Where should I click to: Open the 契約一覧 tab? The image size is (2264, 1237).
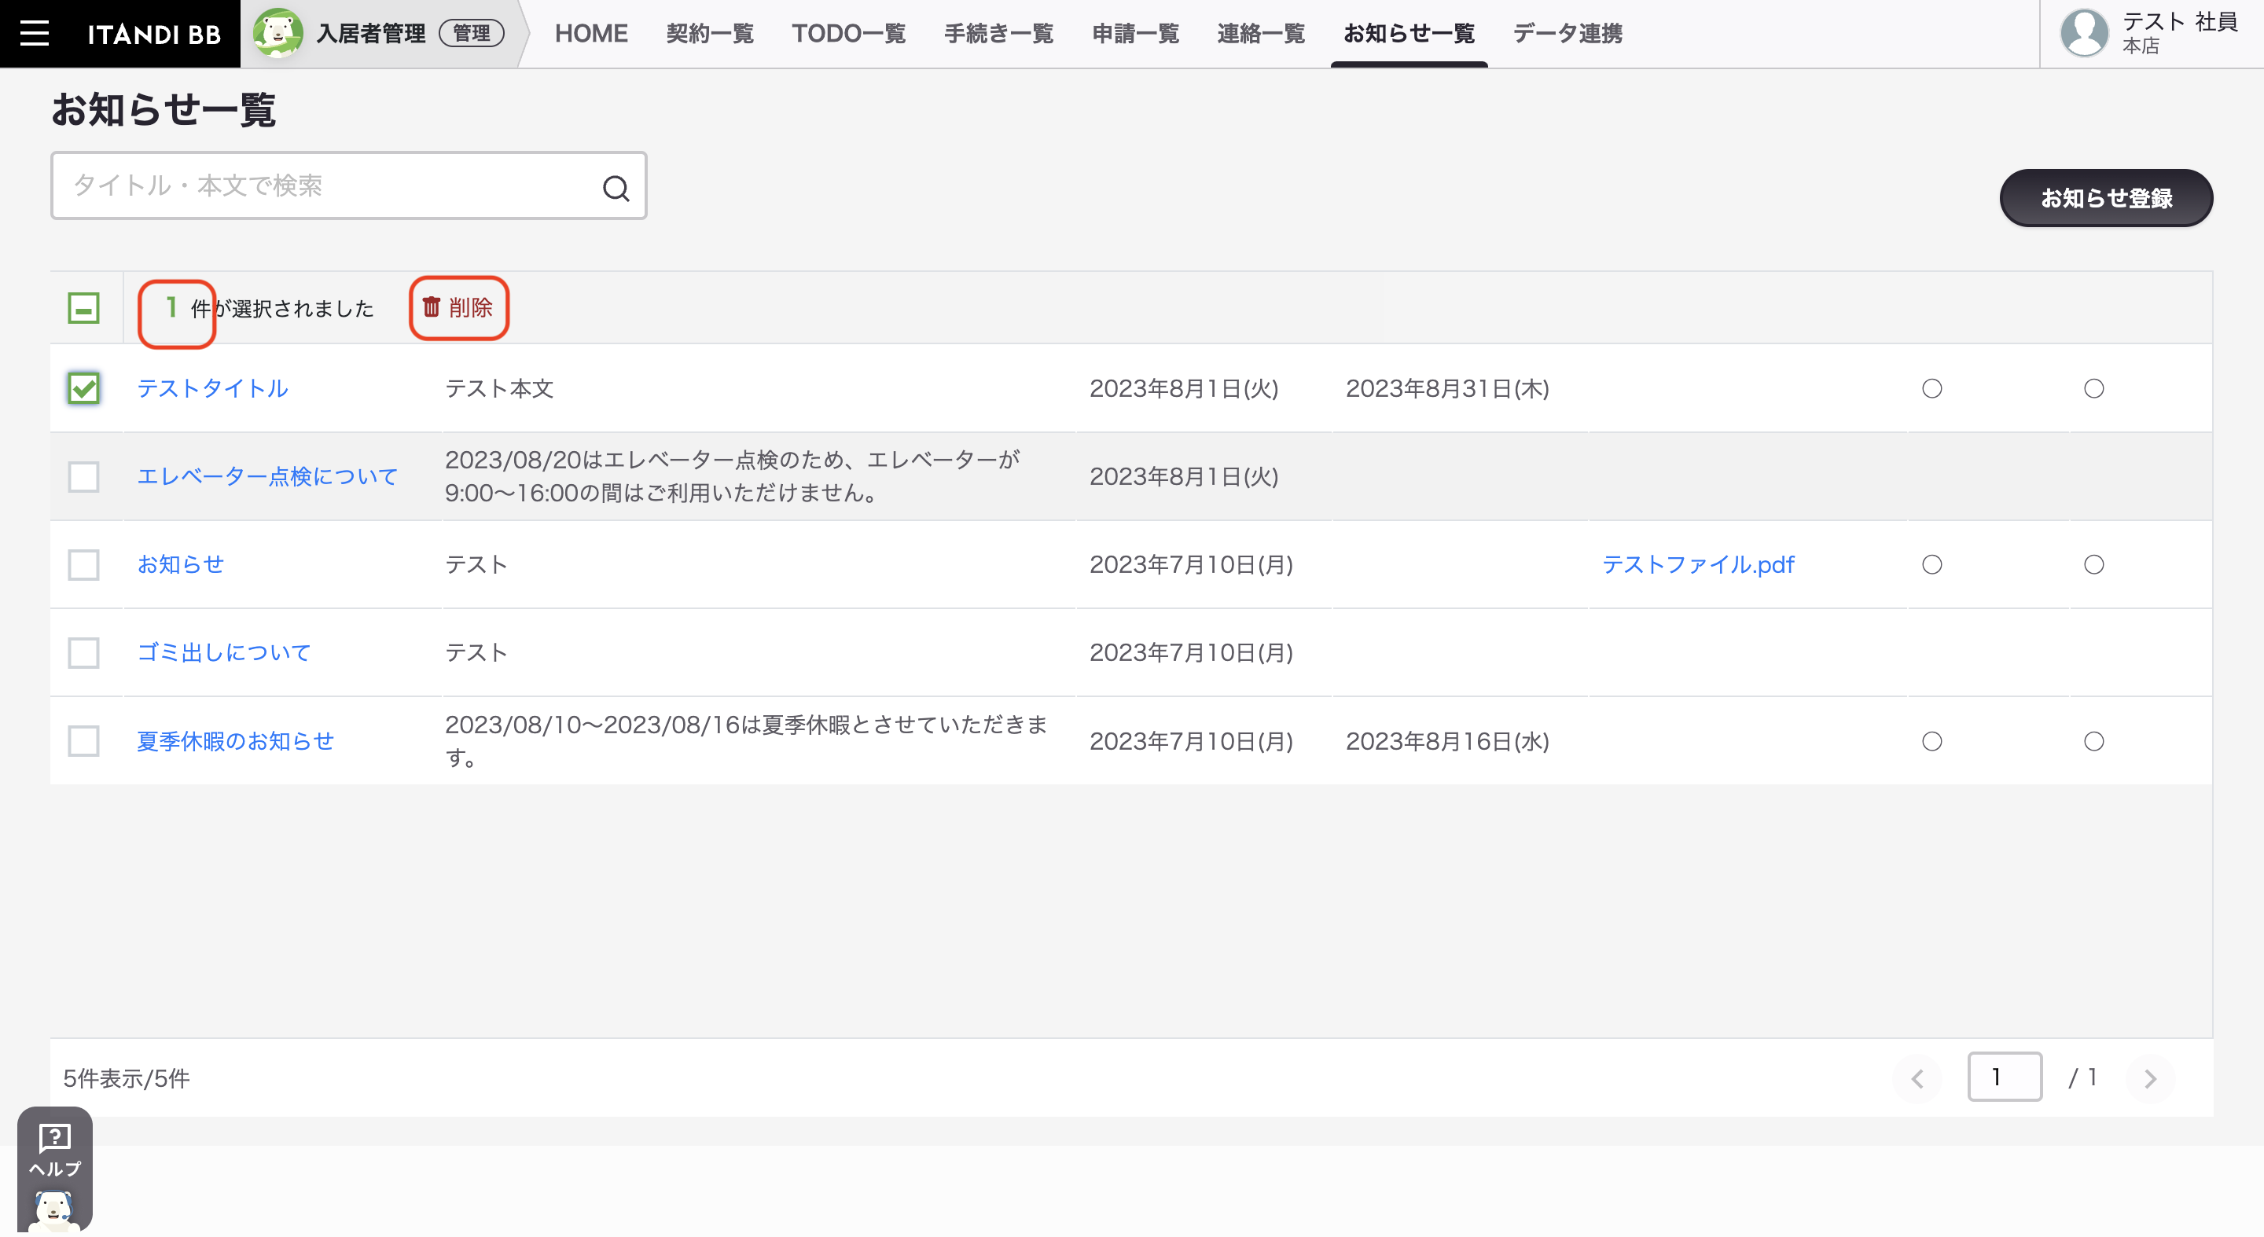coord(709,33)
